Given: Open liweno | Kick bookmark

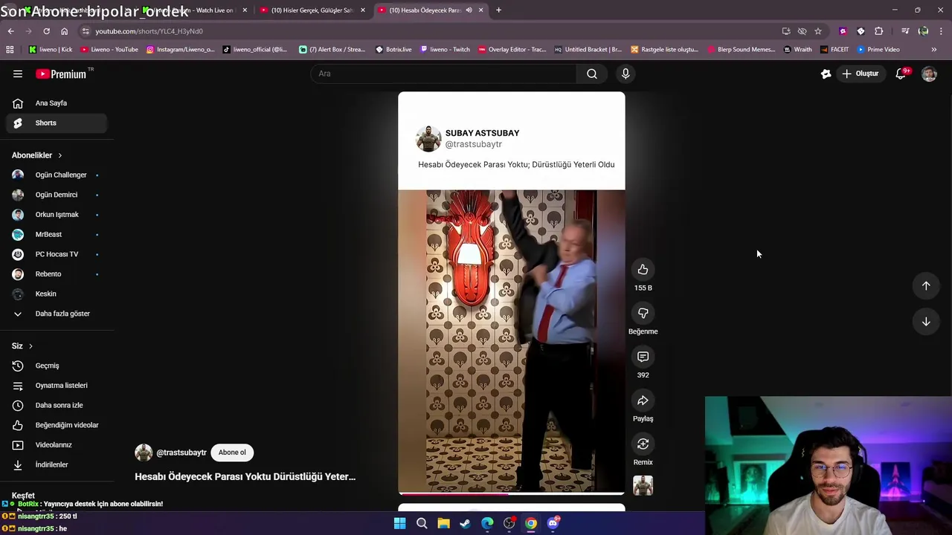Looking at the screenshot, I should click(x=51, y=50).
